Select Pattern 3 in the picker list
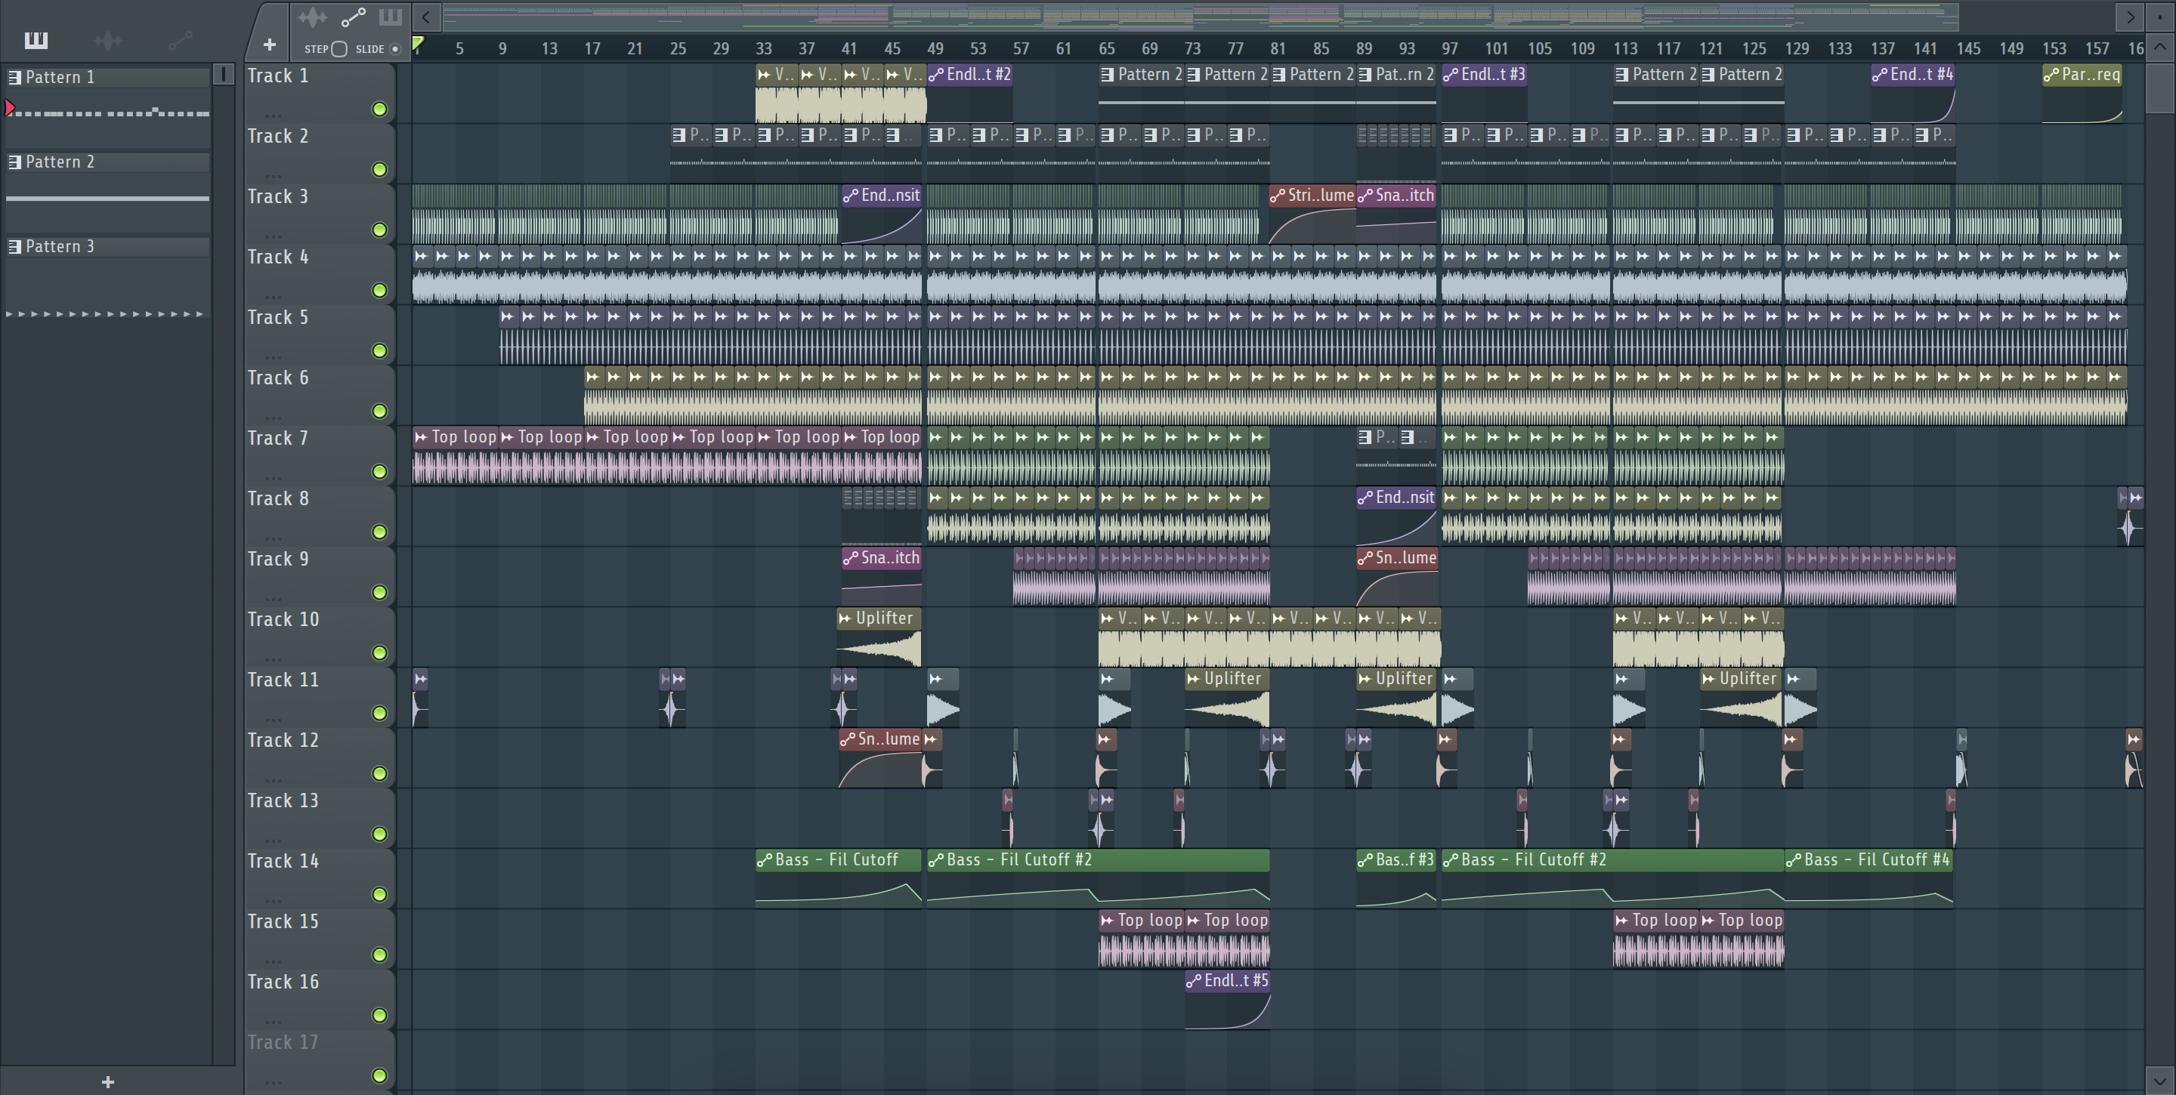Image resolution: width=2176 pixels, height=1095 pixels. [107, 246]
